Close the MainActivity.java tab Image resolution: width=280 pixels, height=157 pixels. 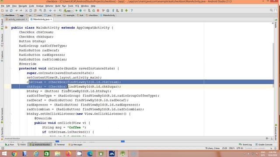(x=51, y=19)
